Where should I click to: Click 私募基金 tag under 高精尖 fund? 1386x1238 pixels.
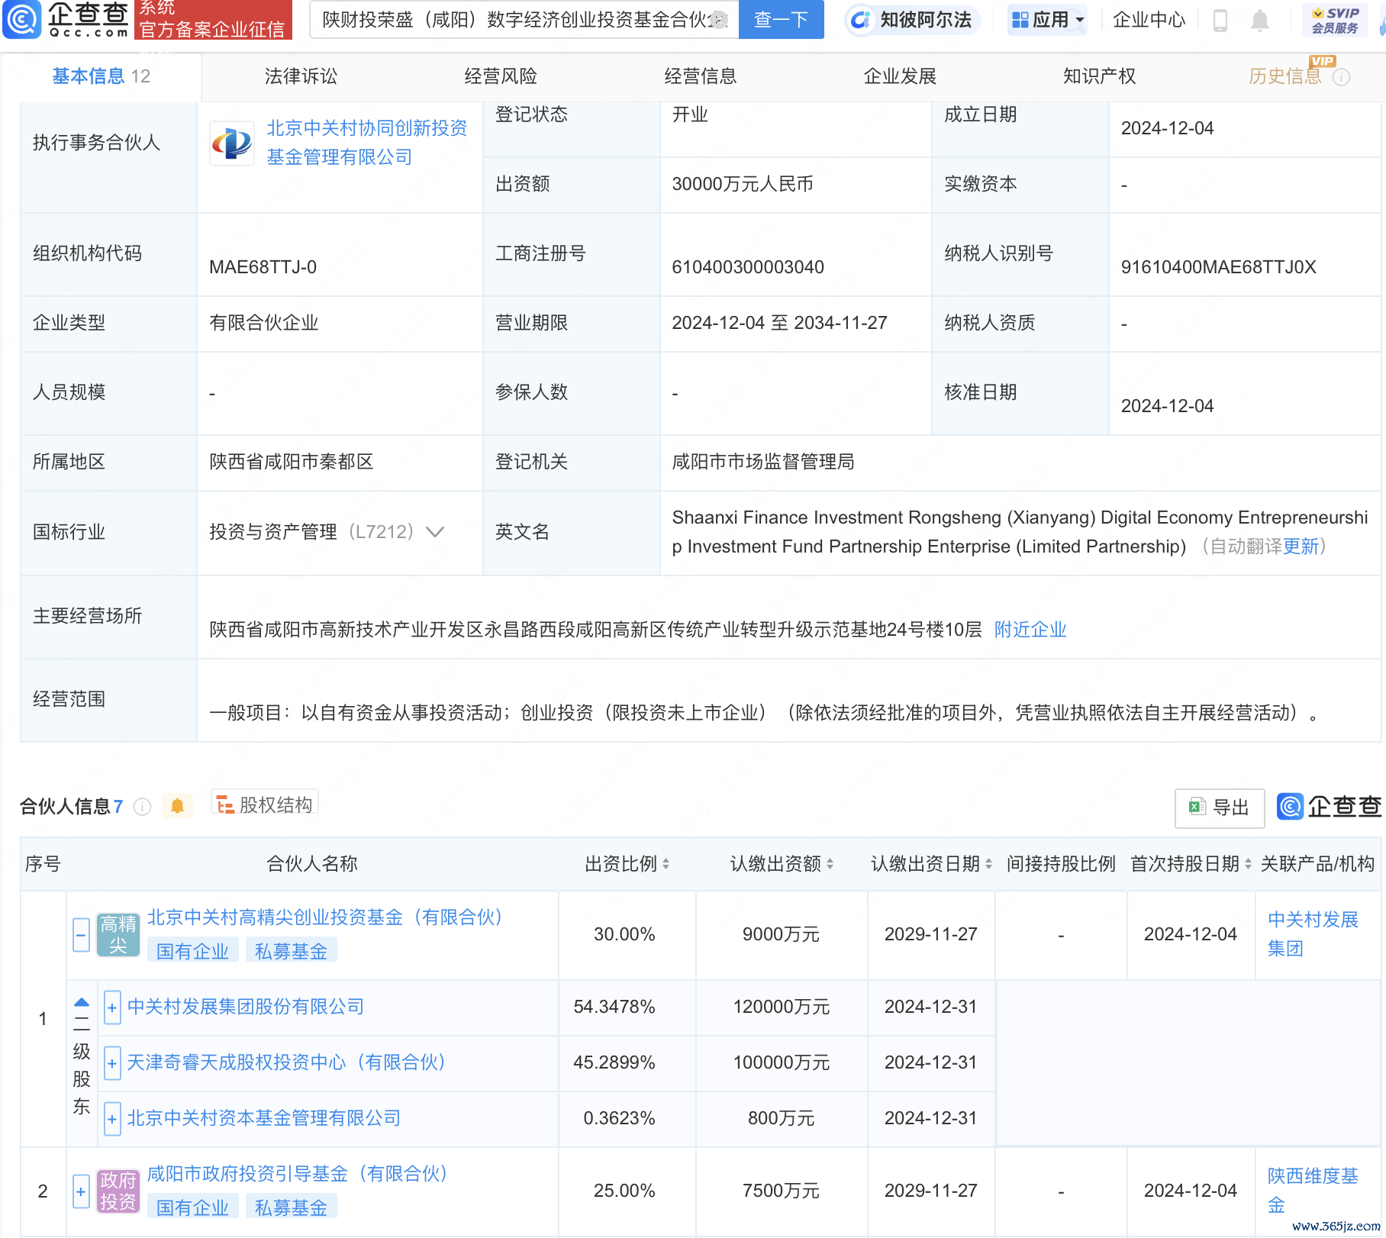coord(291,951)
